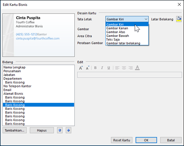Select the Baris Kosong directly below Alamat Bisnis
The height and width of the screenshot is (146, 184).
[x=38, y=97]
